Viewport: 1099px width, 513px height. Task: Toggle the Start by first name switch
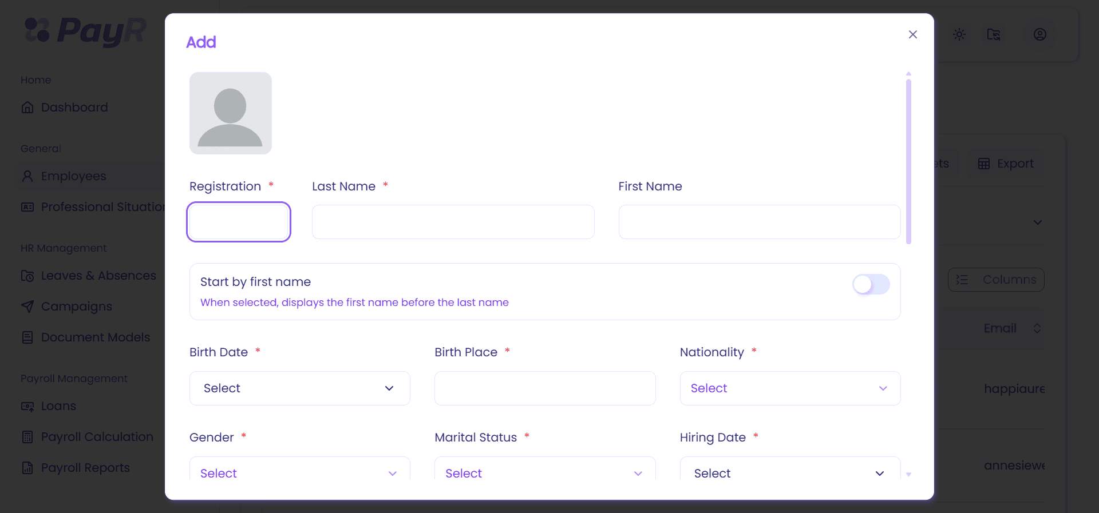[871, 284]
